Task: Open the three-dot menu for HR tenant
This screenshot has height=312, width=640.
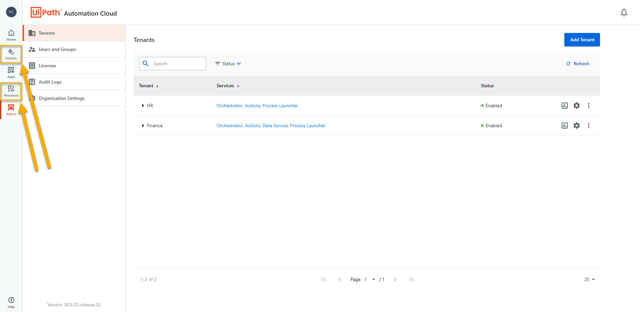Action: (x=589, y=106)
